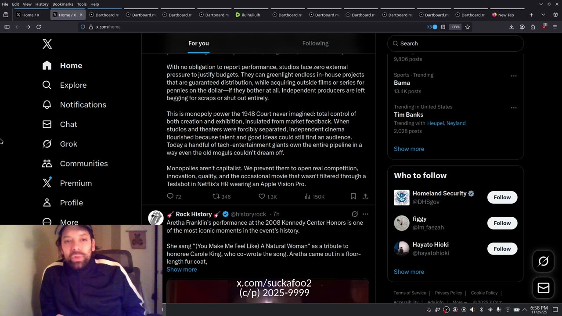The height and width of the screenshot is (316, 562).
Task: Follow figgy
Action: coord(502,223)
